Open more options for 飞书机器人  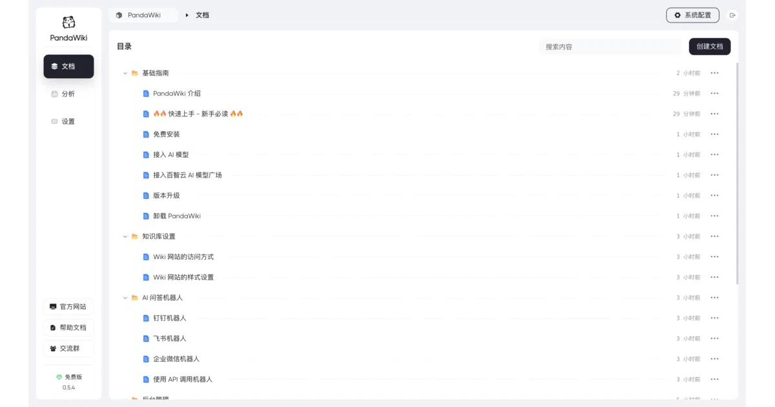[714, 339]
